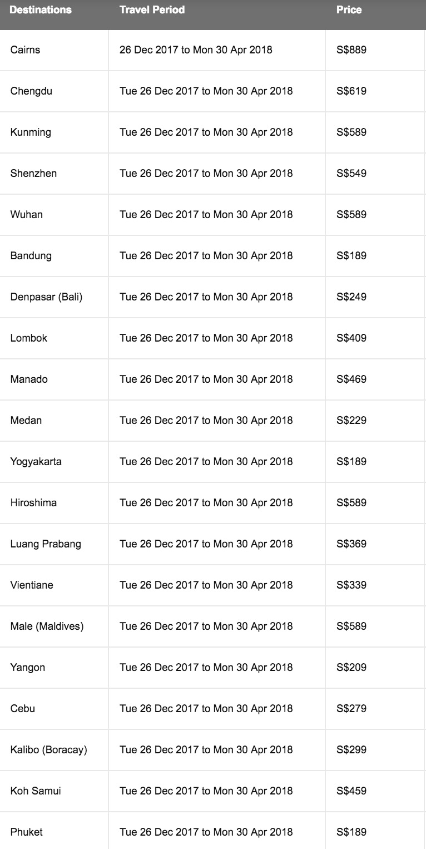Click the Destinations column header

(x=41, y=10)
